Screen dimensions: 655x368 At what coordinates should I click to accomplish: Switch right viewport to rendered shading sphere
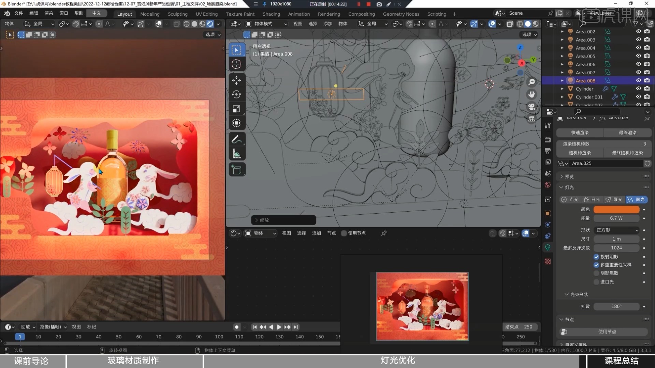point(536,24)
